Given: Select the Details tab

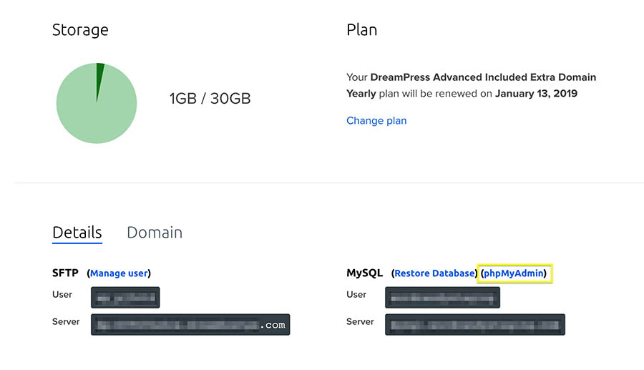Looking at the screenshot, I should pos(77,233).
